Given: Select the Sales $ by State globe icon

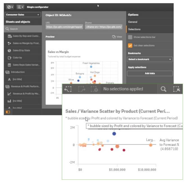Looking at the screenshot, I should coord(9,51).
